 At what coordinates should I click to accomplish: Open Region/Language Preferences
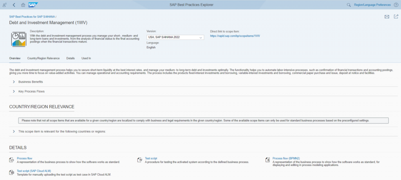(x=372, y=5)
